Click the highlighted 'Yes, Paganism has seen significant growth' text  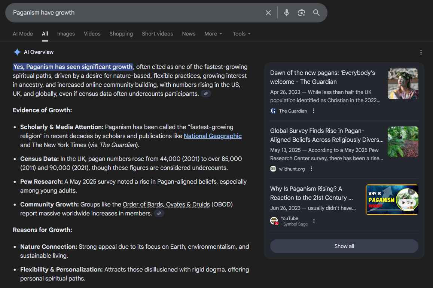(x=73, y=67)
